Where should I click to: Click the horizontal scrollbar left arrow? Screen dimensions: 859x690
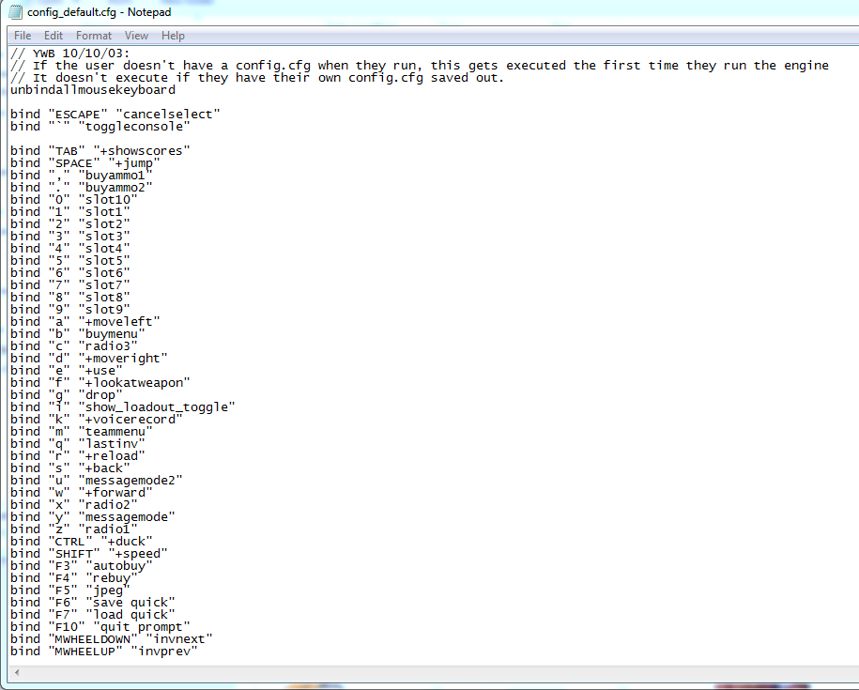tap(17, 672)
